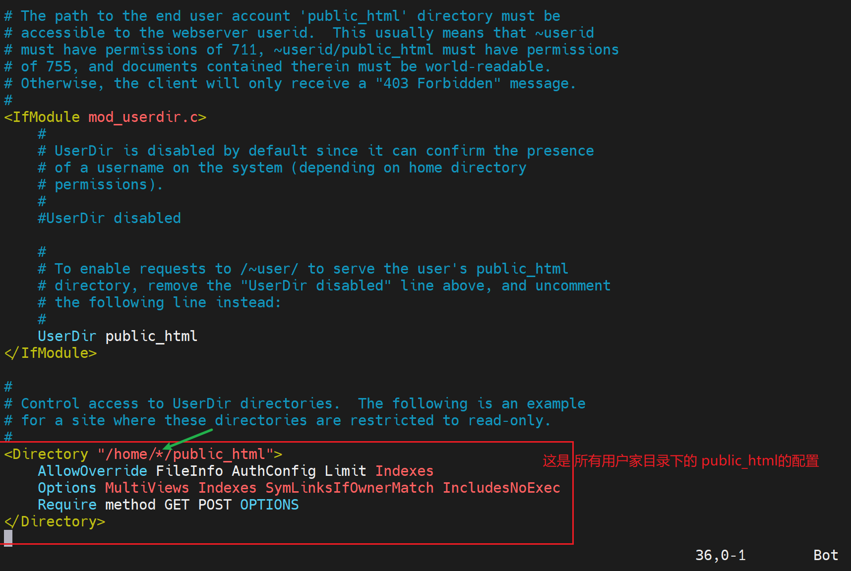Click the Require directive keyword
Screen dimensions: 851x571
pos(67,505)
